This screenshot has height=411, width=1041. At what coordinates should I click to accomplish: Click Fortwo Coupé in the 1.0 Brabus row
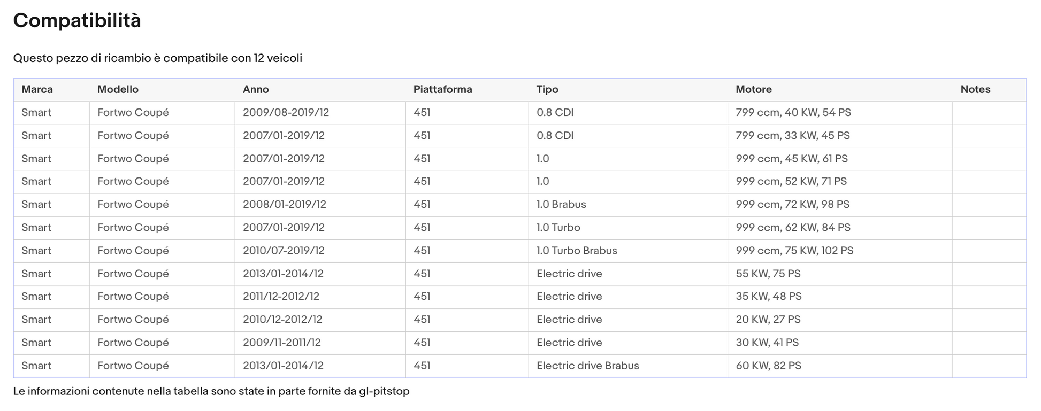click(x=133, y=205)
